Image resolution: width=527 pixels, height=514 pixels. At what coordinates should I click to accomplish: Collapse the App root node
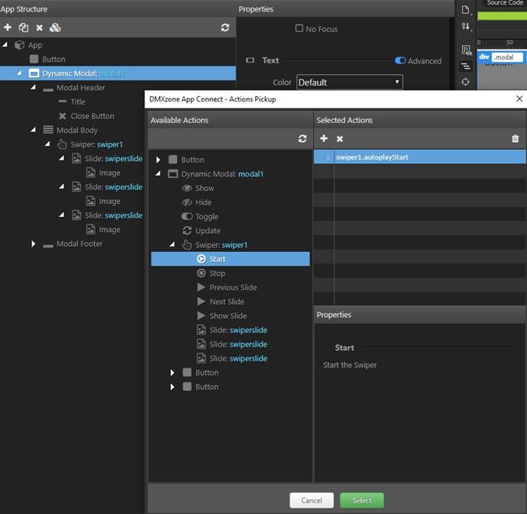click(5, 45)
